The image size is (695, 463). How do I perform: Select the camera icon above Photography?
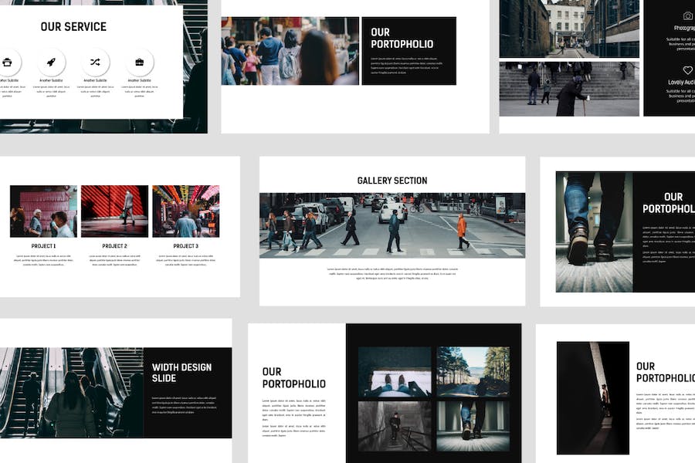tap(687, 16)
